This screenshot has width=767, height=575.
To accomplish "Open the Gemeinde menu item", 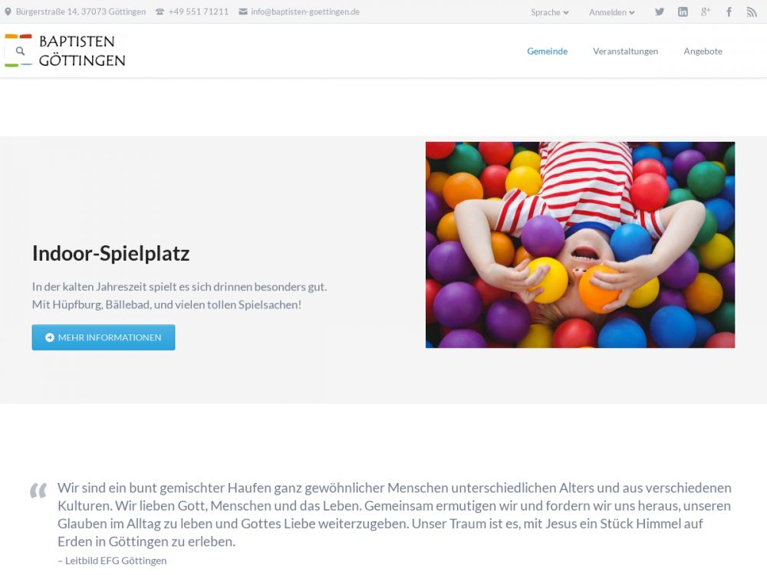I will [x=548, y=51].
